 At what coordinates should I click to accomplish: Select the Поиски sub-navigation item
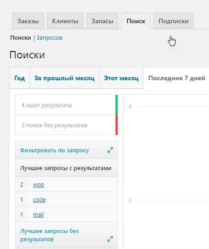(21, 38)
